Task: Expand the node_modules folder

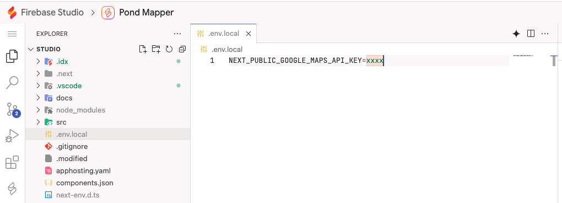Action: tap(39, 110)
